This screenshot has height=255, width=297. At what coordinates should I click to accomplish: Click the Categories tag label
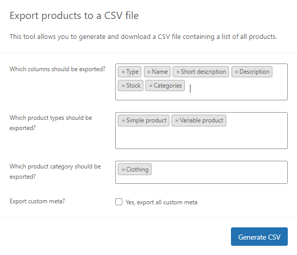pyautogui.click(x=167, y=86)
